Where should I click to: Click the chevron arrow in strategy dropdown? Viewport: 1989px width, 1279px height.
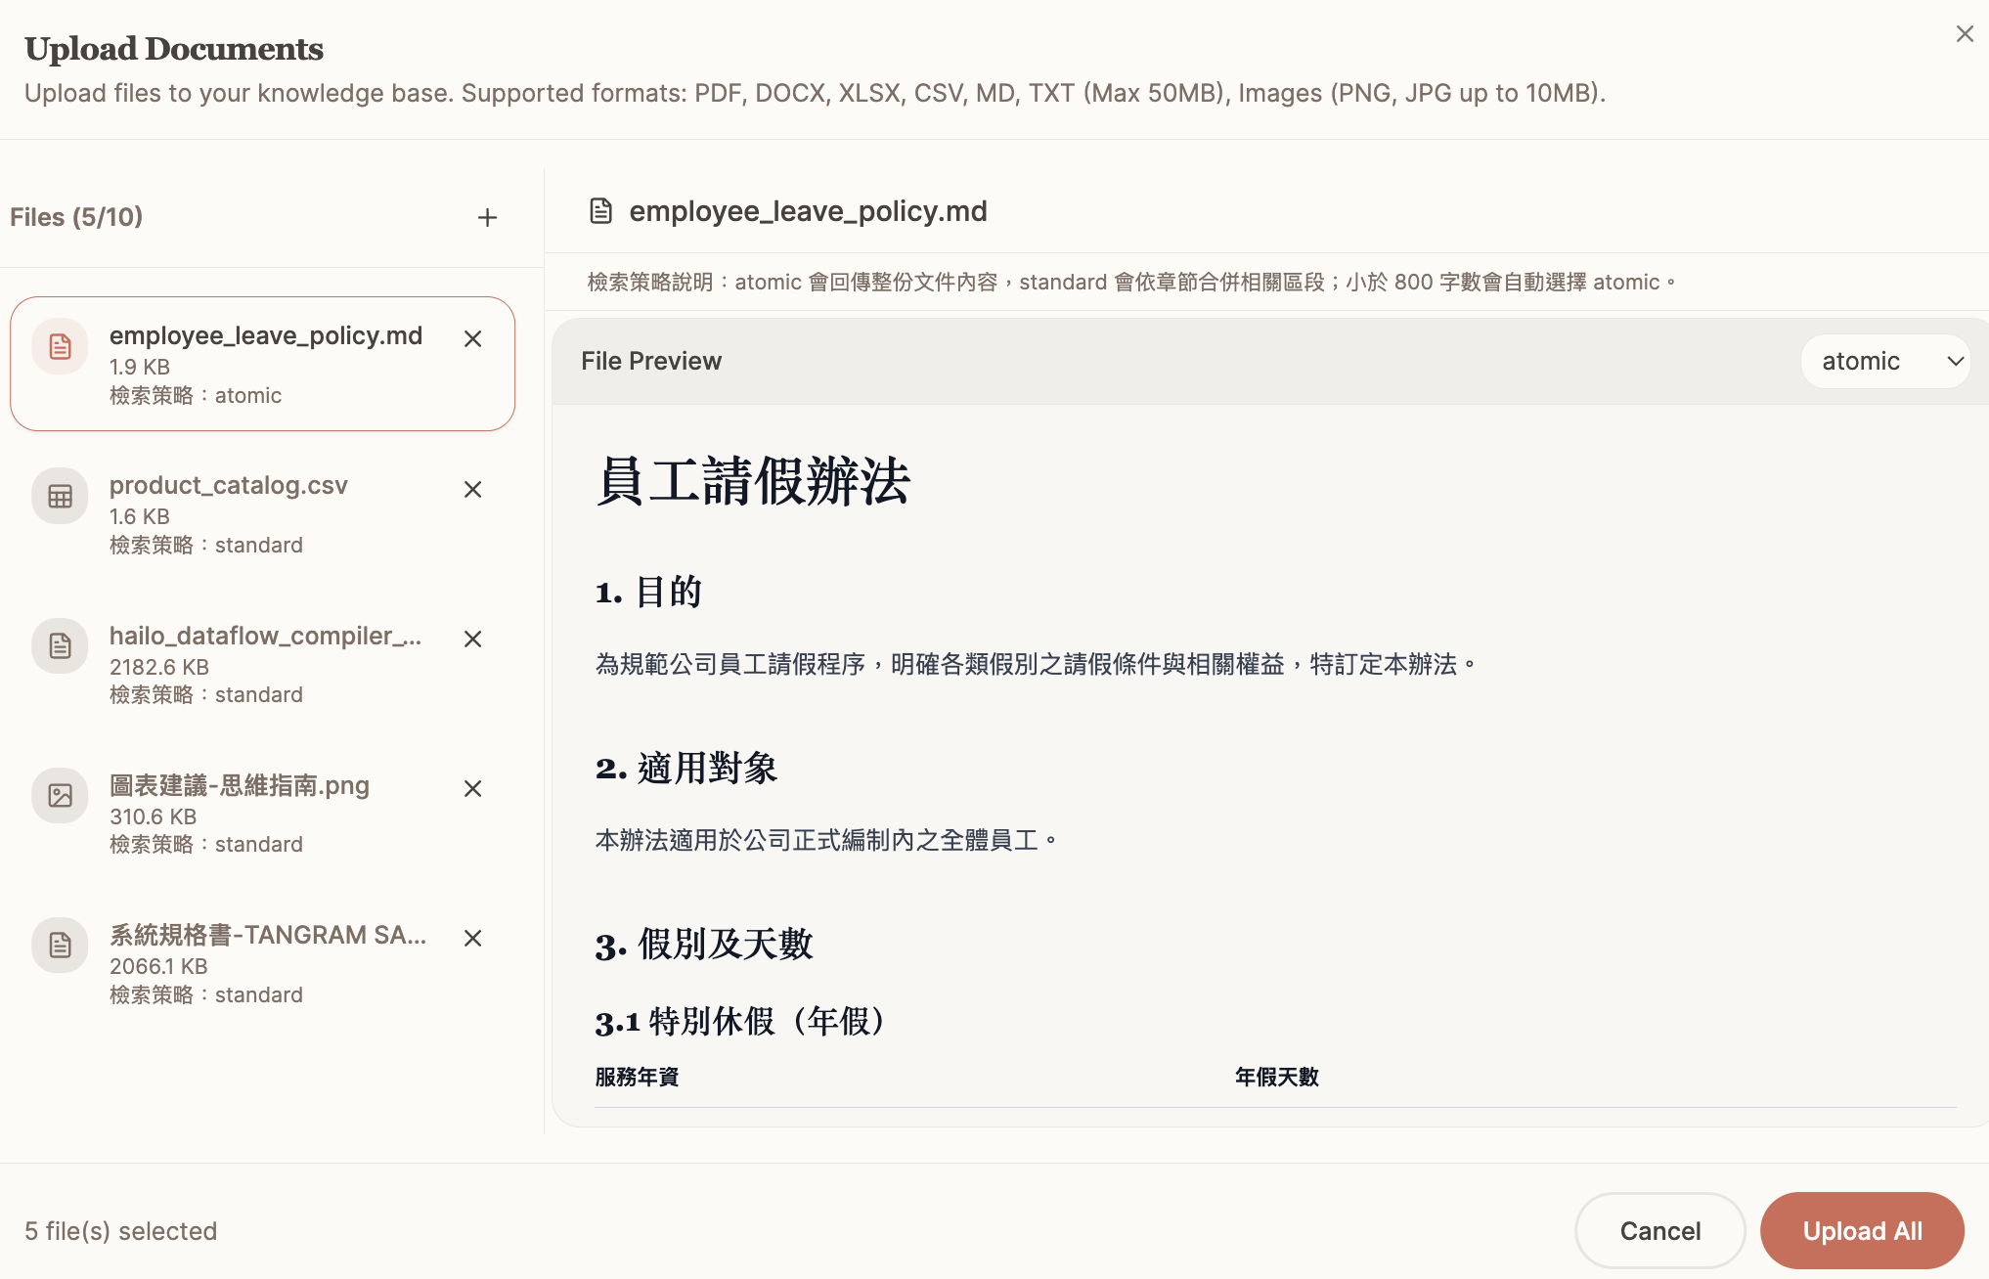coord(1955,361)
